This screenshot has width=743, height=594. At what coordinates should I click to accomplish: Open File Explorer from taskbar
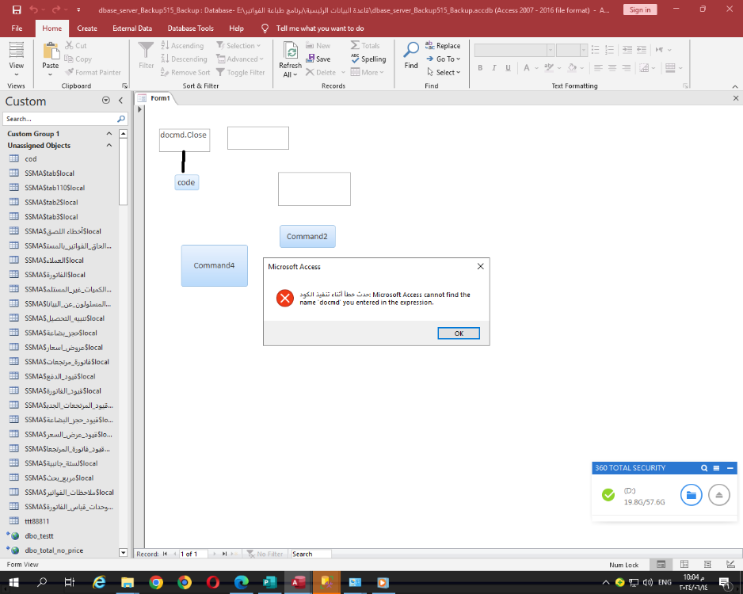coord(128,582)
